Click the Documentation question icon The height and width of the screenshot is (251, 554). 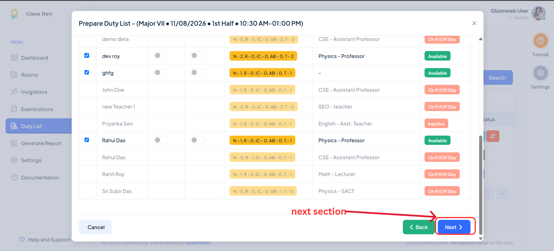[14, 177]
